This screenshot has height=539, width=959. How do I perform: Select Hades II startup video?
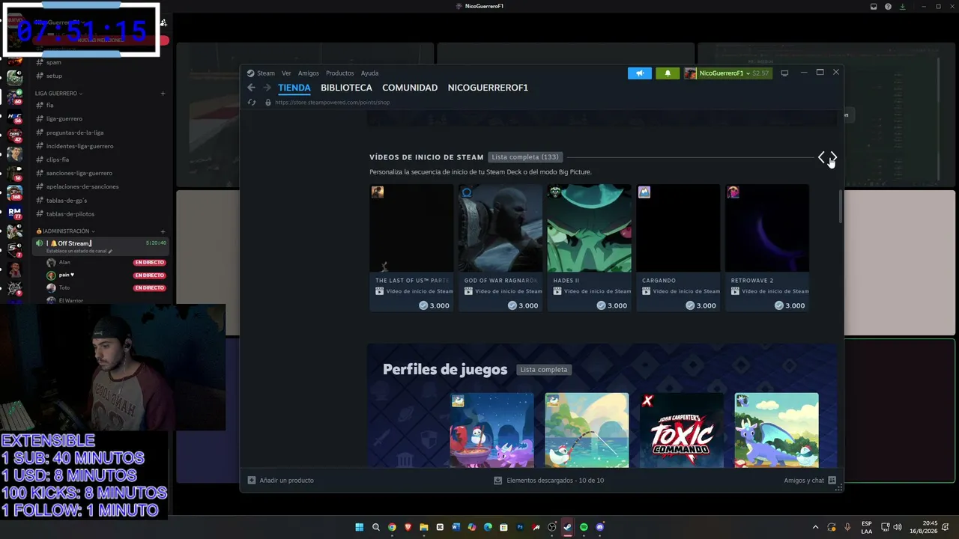point(590,248)
